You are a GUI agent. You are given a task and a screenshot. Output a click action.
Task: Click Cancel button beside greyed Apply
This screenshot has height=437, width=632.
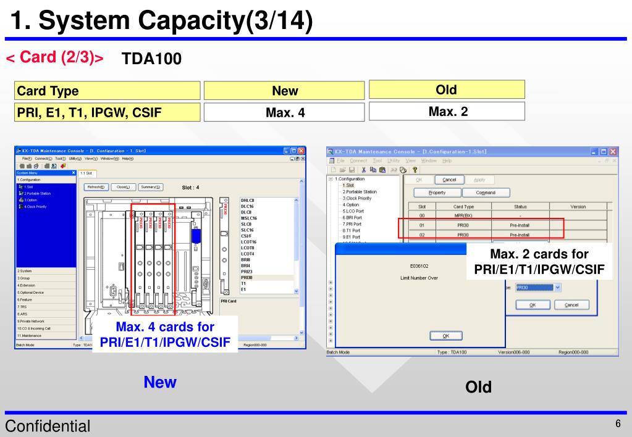(x=449, y=180)
